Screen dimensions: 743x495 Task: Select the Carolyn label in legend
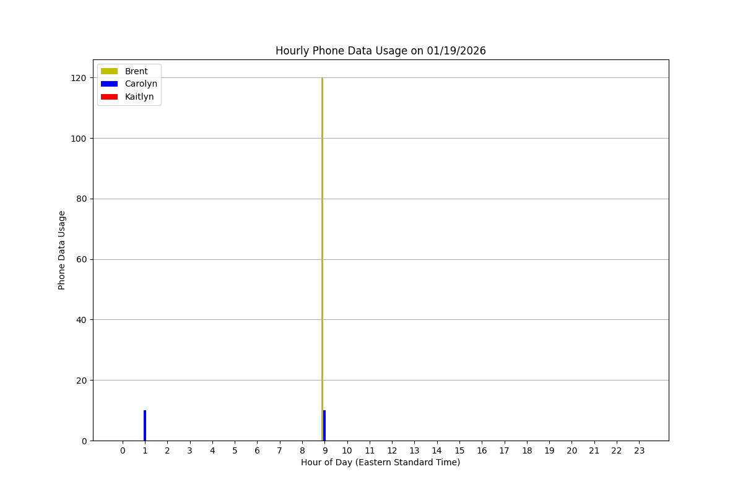[141, 84]
